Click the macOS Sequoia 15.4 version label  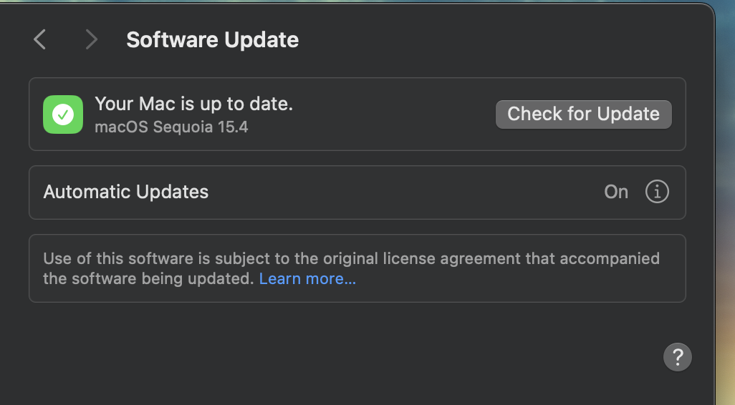pos(171,128)
